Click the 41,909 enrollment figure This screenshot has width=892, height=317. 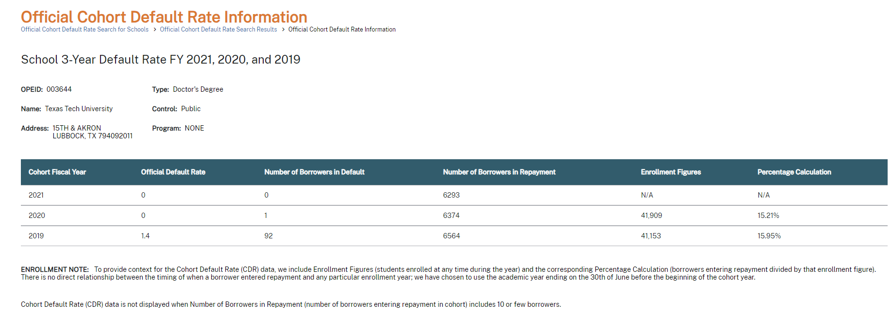click(x=651, y=216)
